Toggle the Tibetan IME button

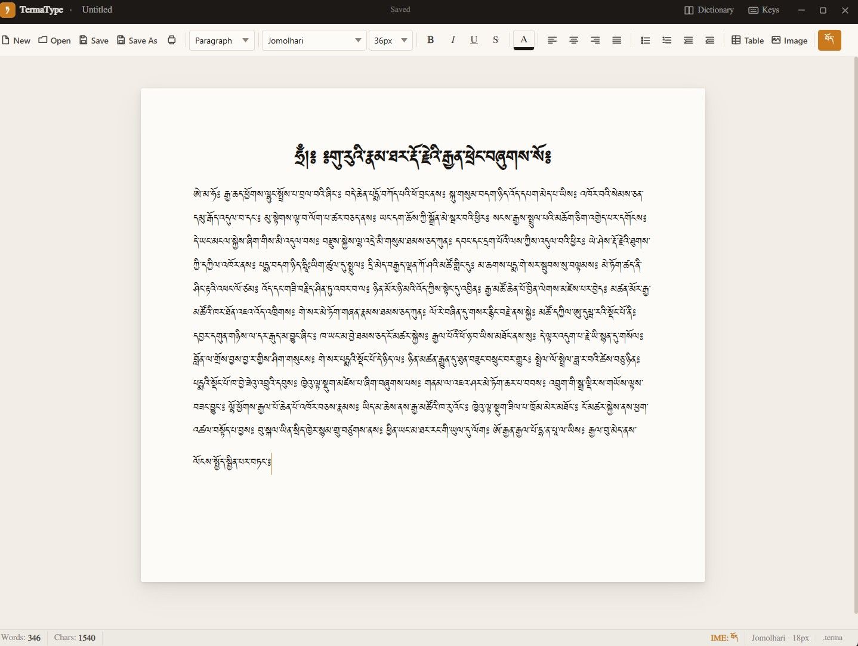pyautogui.click(x=829, y=40)
